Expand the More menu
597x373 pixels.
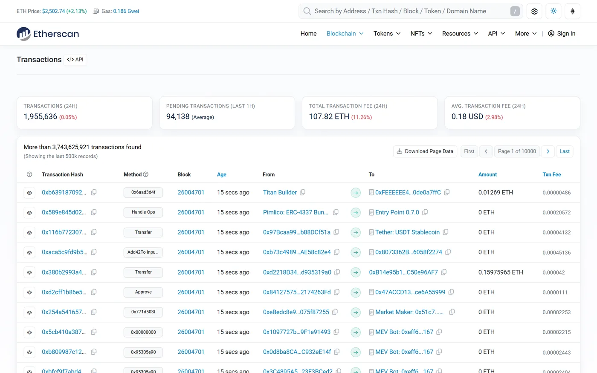coord(526,34)
